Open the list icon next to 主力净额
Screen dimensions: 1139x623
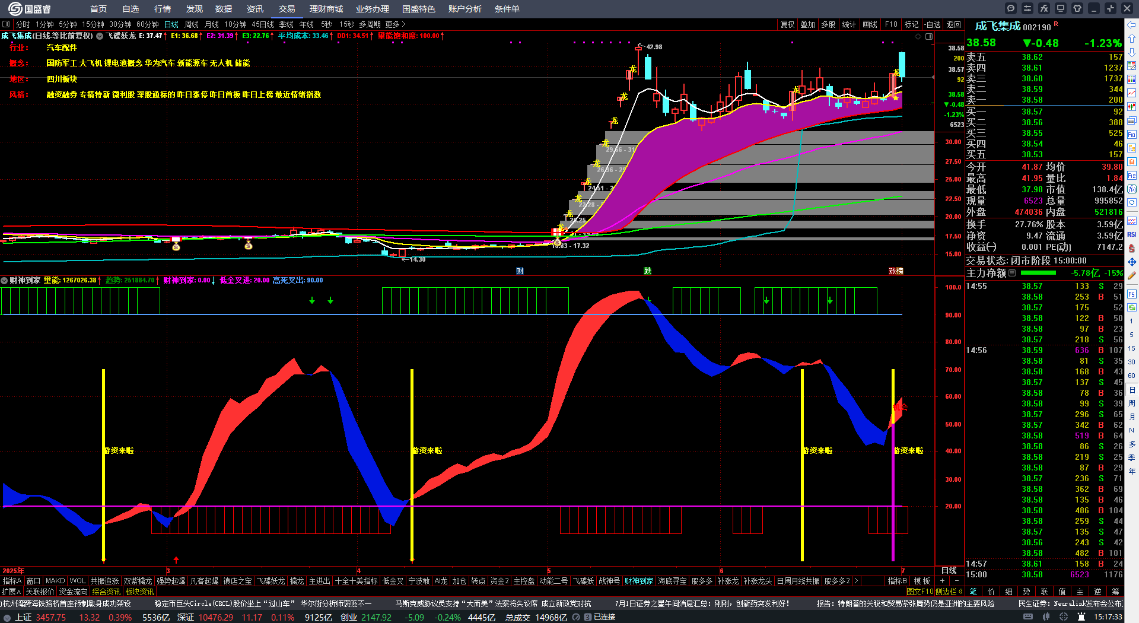coord(1012,273)
